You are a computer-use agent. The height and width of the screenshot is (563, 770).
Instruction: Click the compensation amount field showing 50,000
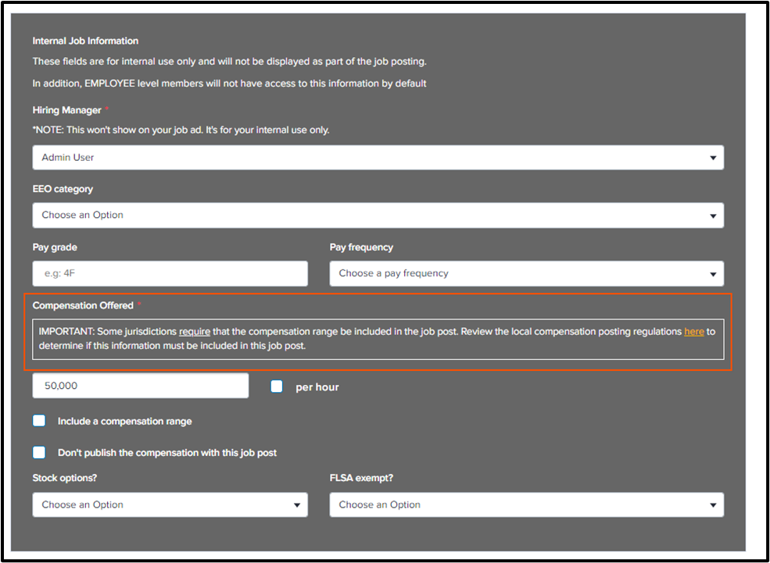141,386
